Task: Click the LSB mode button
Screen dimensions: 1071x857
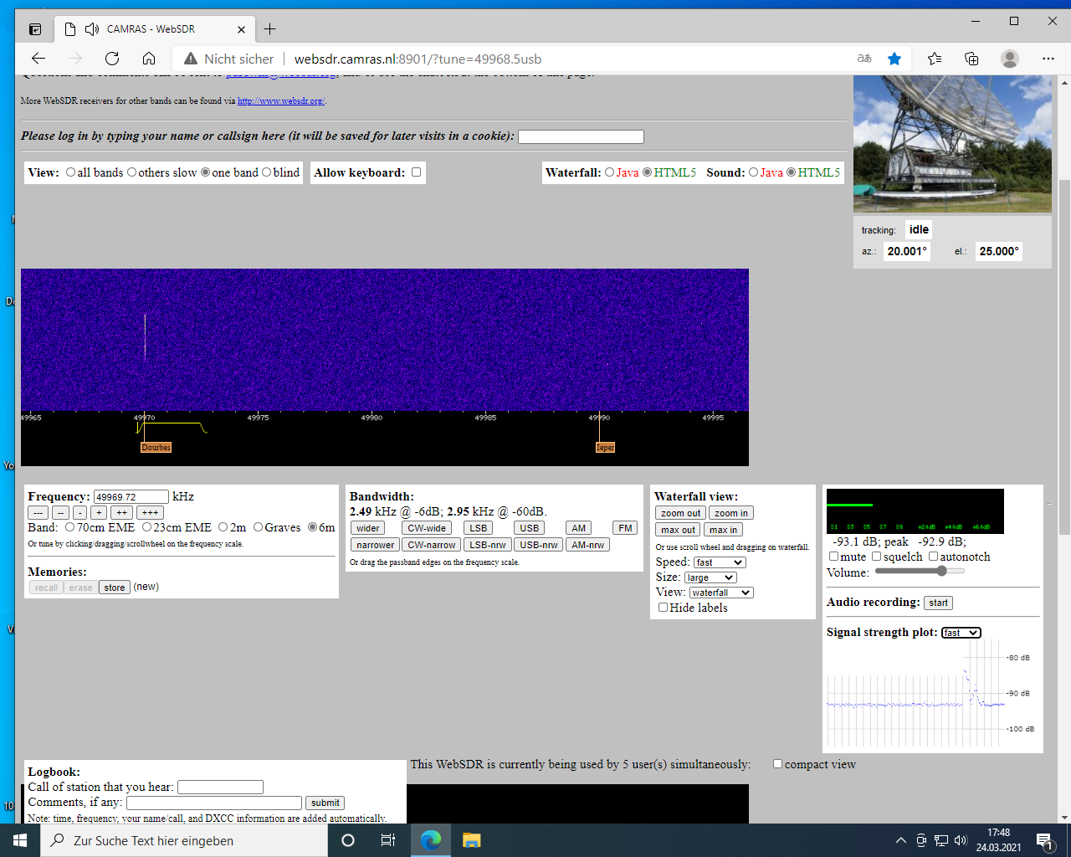Action: point(479,528)
